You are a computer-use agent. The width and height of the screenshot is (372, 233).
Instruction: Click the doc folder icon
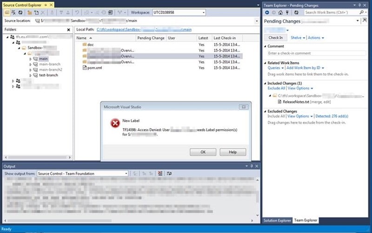coord(85,45)
